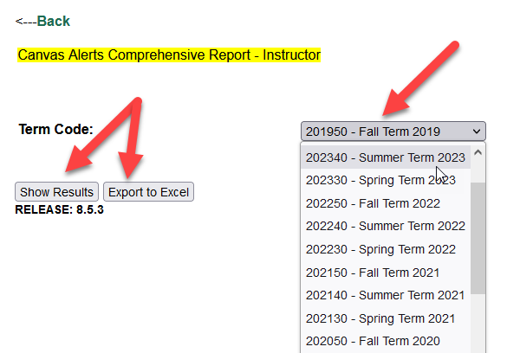Click the RELEASE 8.5.3 version text
The image size is (520, 353).
(60, 209)
